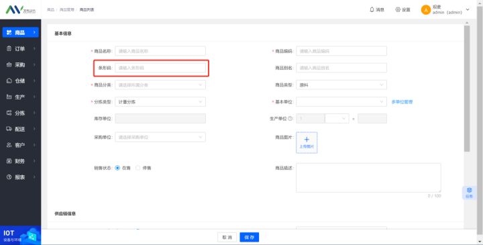Image resolution: width=483 pixels, height=245 pixels.
Task: Expand the 财务 sidebar submenu chevron
Action: [34, 161]
